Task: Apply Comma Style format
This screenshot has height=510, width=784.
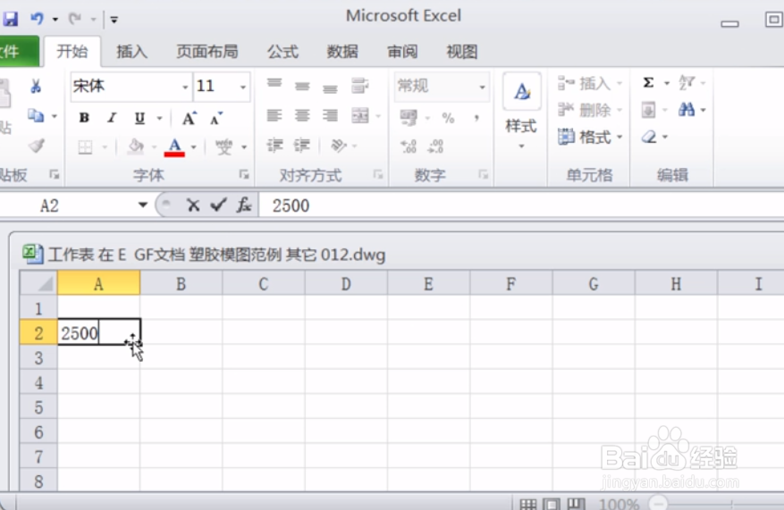Action: point(476,118)
